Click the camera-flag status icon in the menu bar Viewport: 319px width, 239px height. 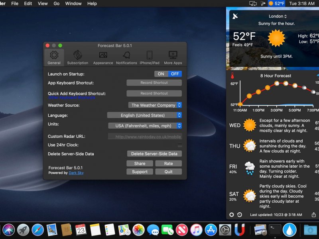click(x=263, y=4)
